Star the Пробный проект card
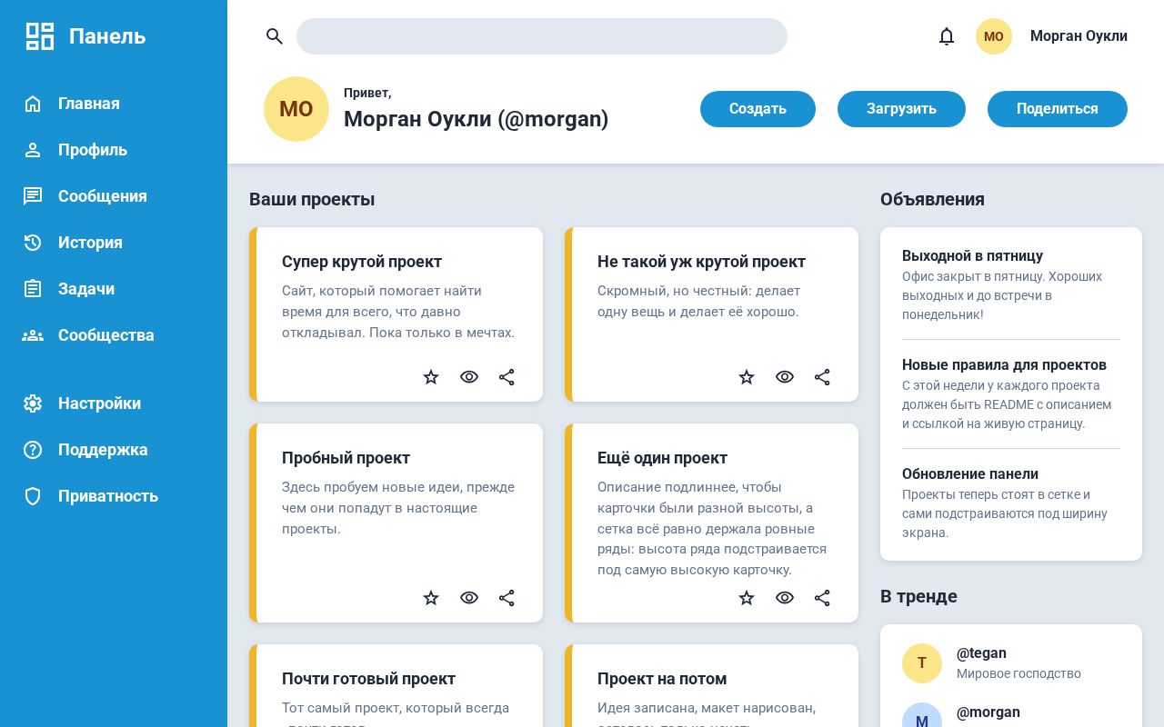 [431, 598]
